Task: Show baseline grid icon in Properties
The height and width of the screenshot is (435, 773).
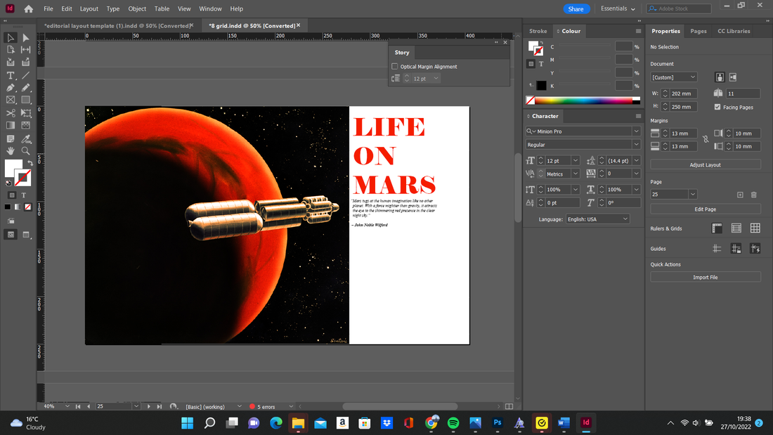Action: click(736, 228)
